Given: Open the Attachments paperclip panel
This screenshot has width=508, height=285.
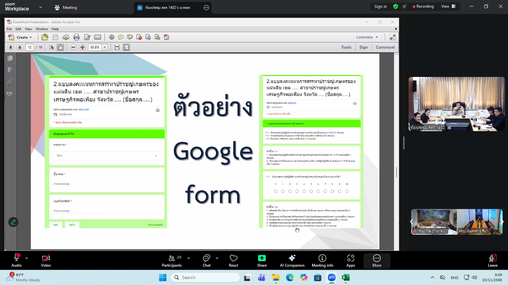Looking at the screenshot, I should point(10,82).
